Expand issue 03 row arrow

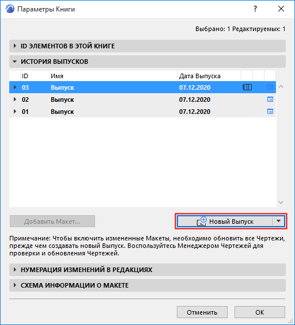click(15, 87)
